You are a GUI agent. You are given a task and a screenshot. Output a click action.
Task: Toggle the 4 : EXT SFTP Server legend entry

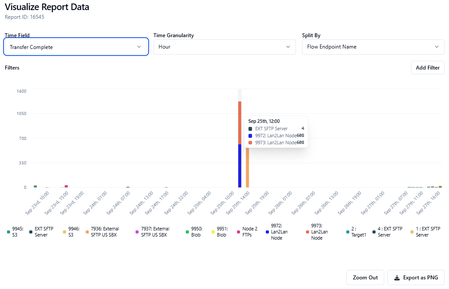(x=390, y=232)
